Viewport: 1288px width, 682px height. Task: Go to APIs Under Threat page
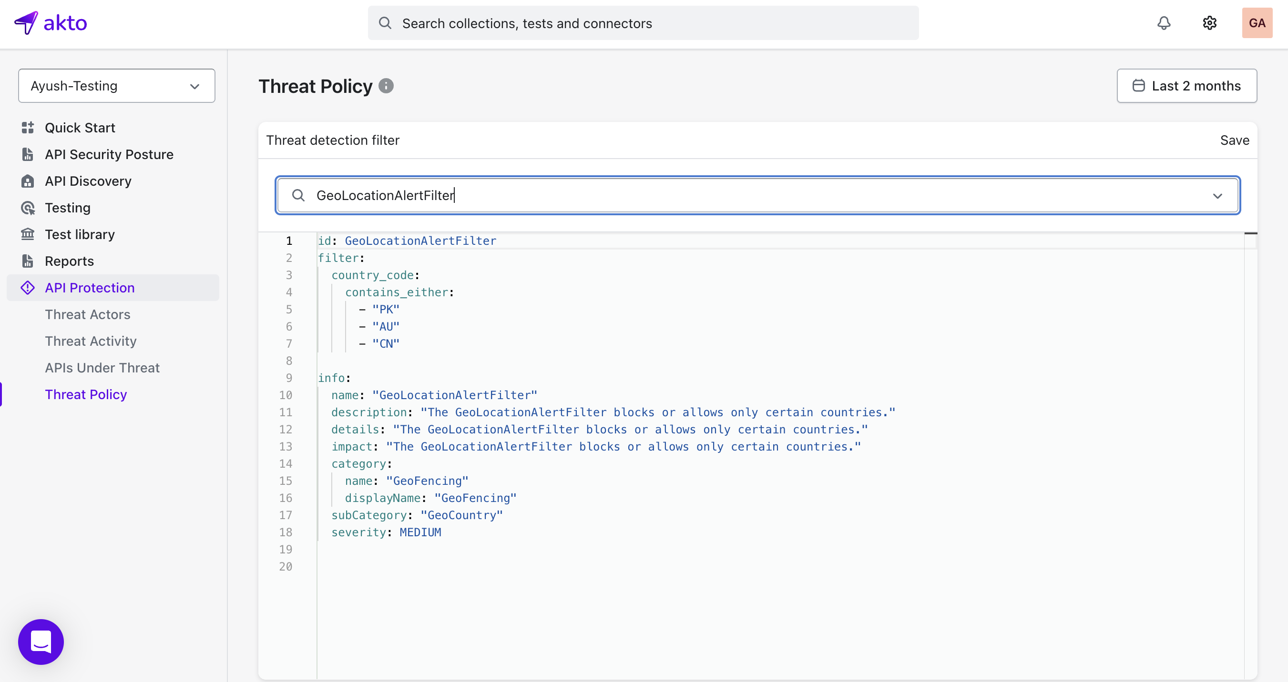click(x=102, y=368)
